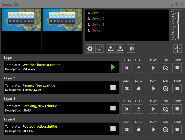The width and height of the screenshot is (185, 140).
Task: Click the ACTION description text
Action: pyautogui.click(x=28, y=131)
